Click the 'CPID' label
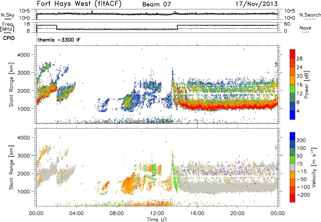This screenshot has height=222, width=321. point(9,38)
